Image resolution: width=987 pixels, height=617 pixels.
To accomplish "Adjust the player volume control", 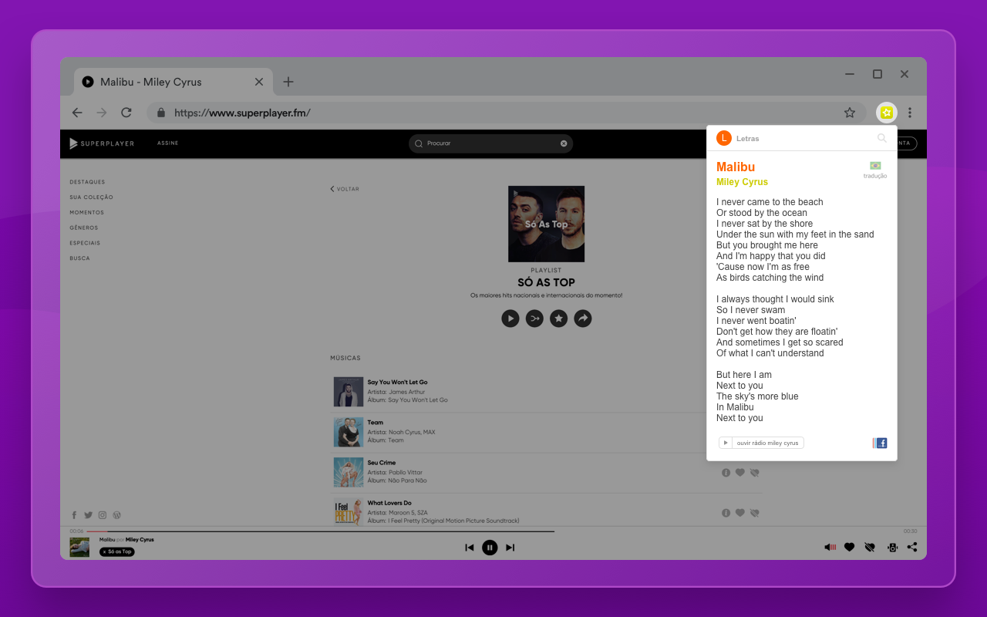I will tap(830, 548).
